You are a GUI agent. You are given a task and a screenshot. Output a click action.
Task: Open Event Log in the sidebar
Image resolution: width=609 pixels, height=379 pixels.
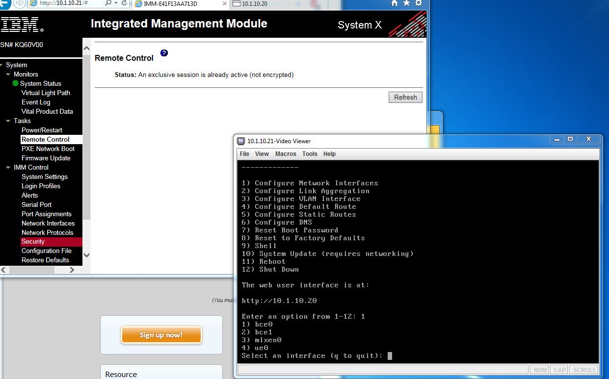pyautogui.click(x=36, y=102)
